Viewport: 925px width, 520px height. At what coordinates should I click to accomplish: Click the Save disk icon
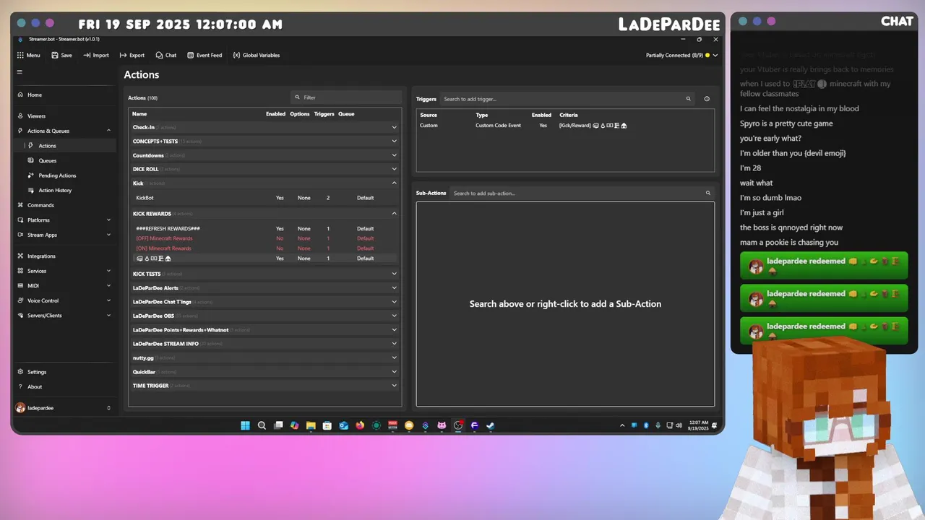click(55, 55)
